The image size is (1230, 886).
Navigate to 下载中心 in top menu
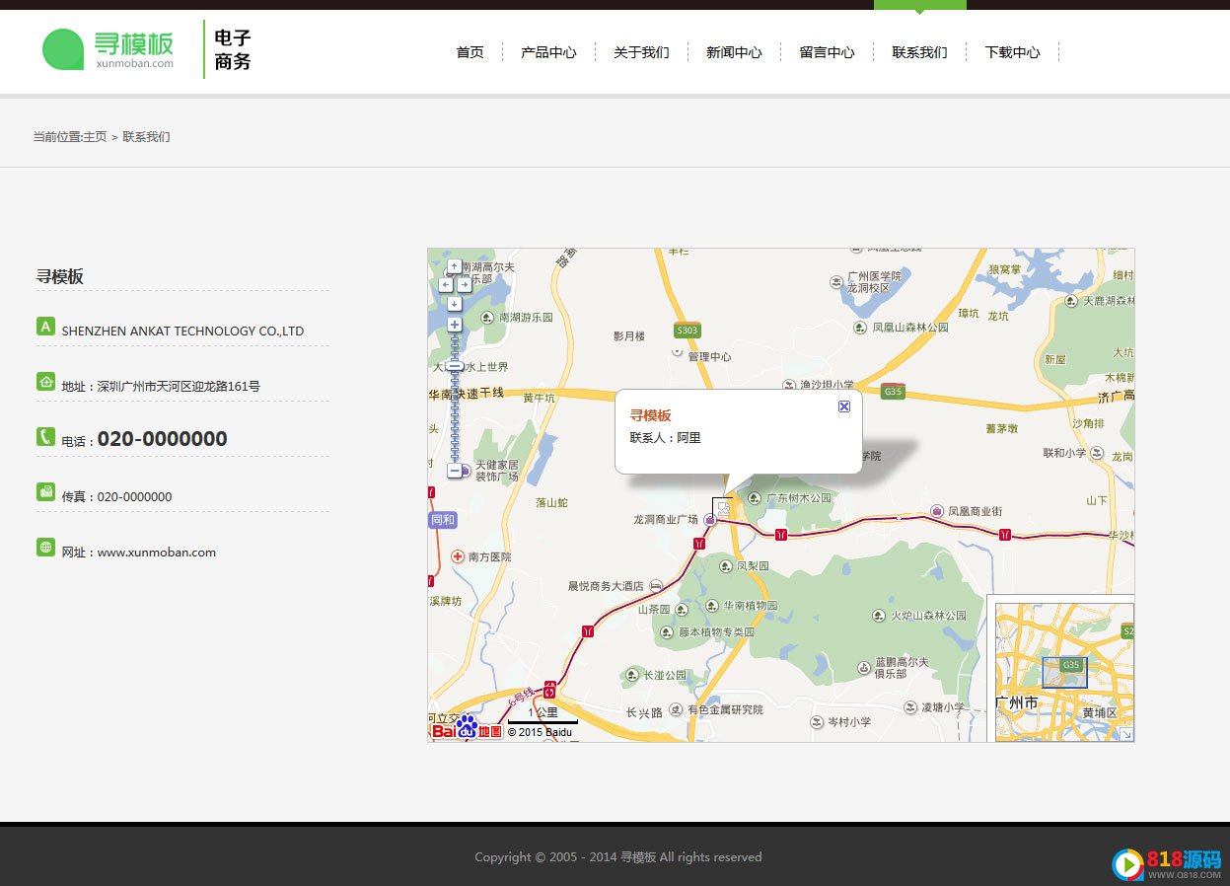tap(1012, 52)
